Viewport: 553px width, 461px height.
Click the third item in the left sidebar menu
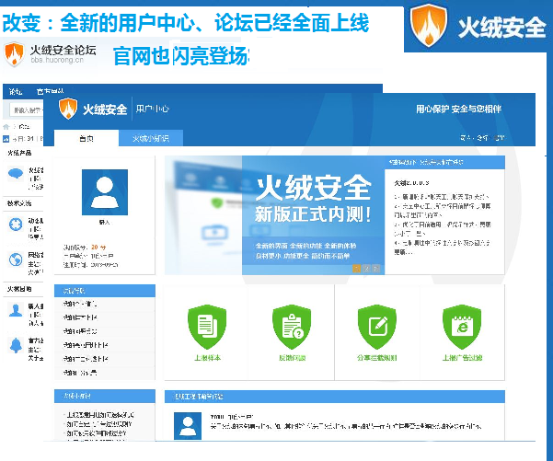click(105, 331)
